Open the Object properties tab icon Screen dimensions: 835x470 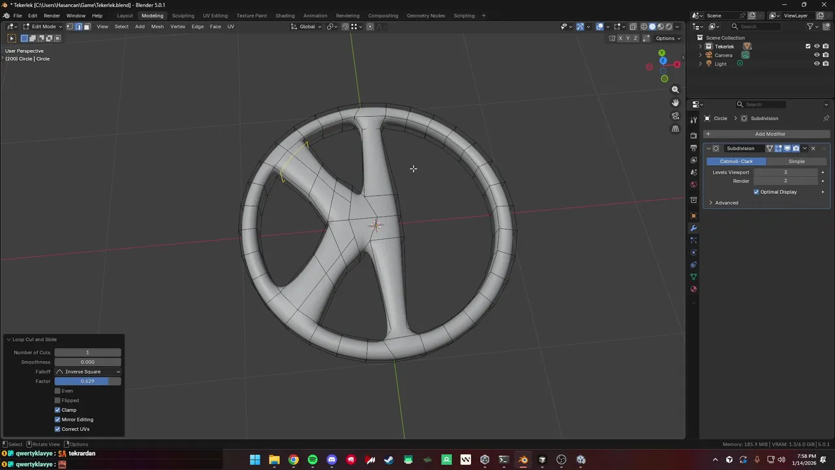693,215
